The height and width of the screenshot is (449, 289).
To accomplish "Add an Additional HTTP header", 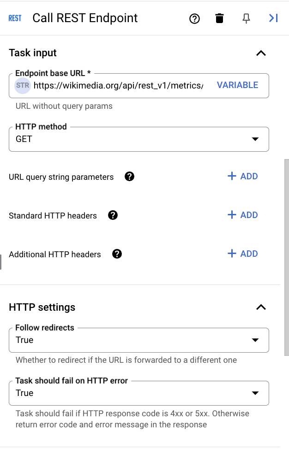I will [243, 254].
